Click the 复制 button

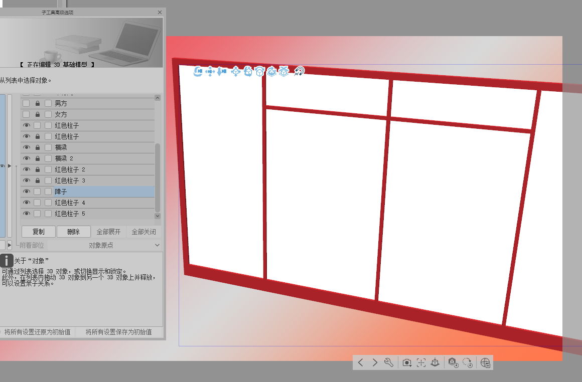tap(38, 232)
